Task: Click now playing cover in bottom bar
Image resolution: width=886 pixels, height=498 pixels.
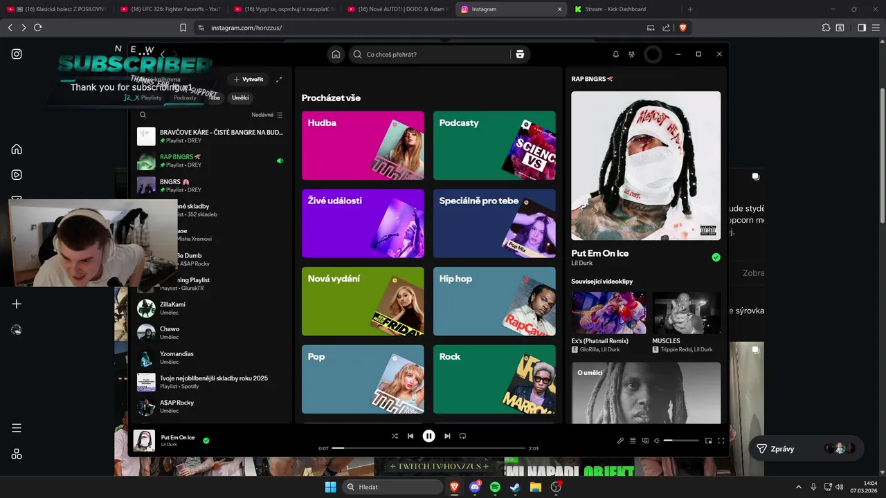Action: pyautogui.click(x=144, y=441)
